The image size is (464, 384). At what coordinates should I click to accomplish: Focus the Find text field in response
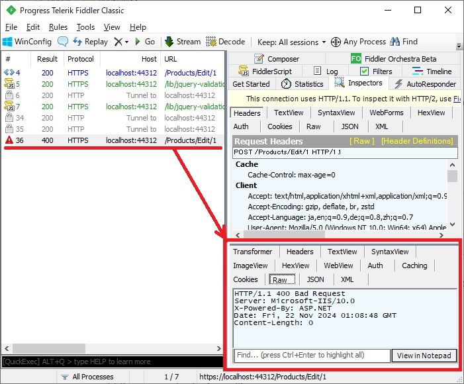312,356
